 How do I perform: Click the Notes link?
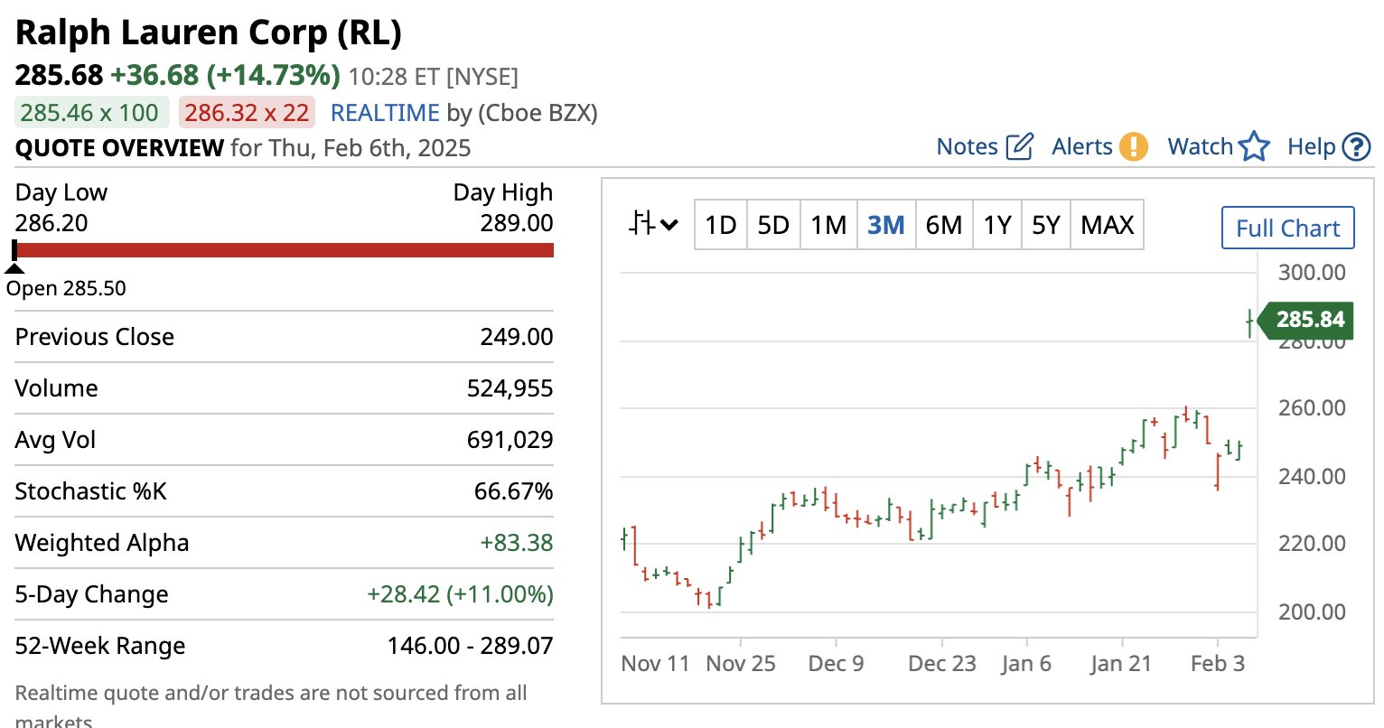[967, 146]
